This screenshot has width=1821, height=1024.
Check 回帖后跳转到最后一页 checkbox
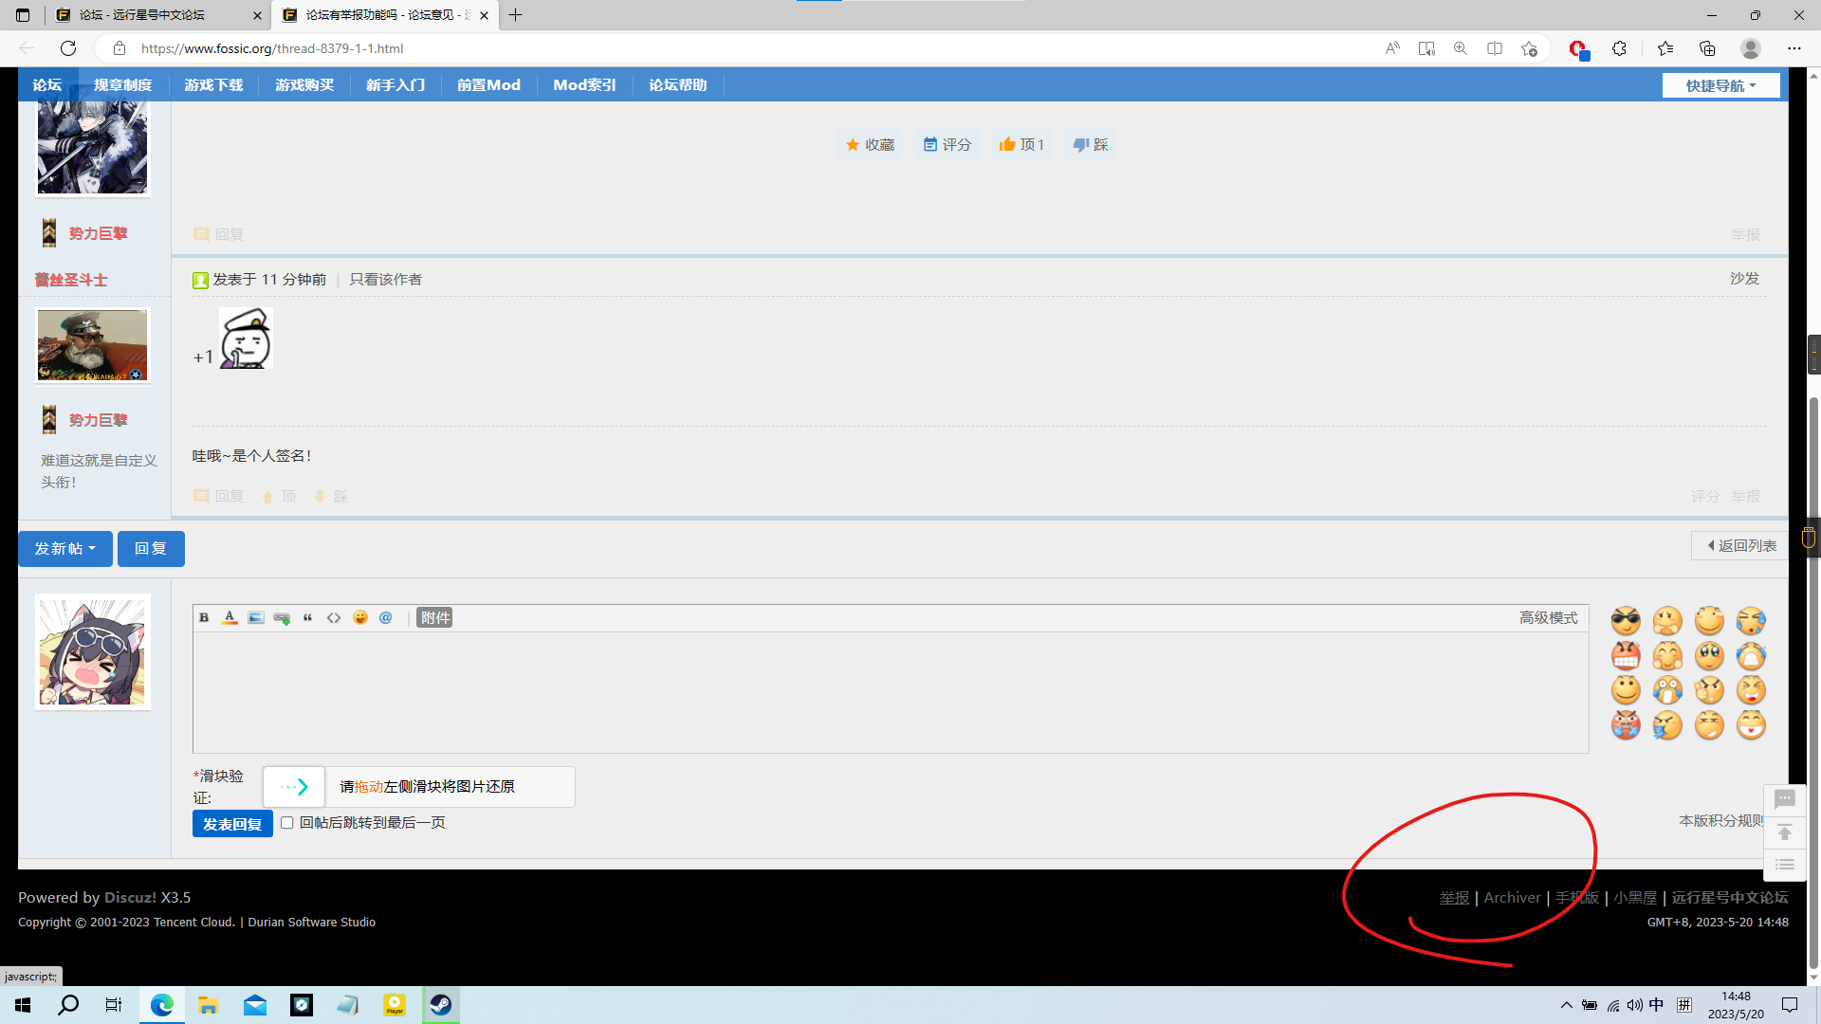coord(287,823)
